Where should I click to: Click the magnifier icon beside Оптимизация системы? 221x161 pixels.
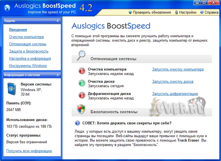(81, 56)
